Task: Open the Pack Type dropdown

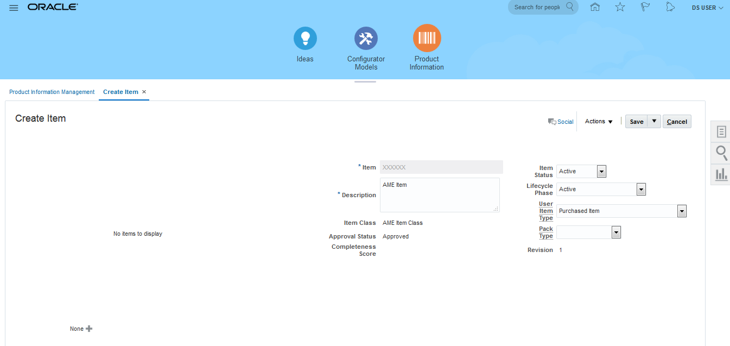Action: point(616,232)
